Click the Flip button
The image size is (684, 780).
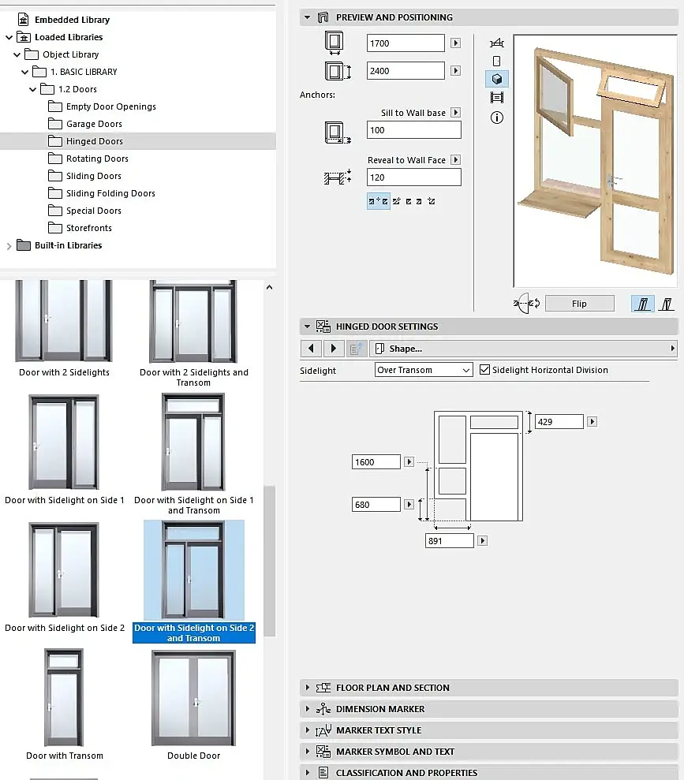click(580, 304)
